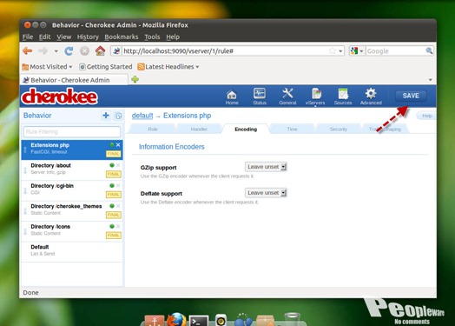The image size is (455, 326).
Task: Reload the page in Firefox
Action: 69,51
